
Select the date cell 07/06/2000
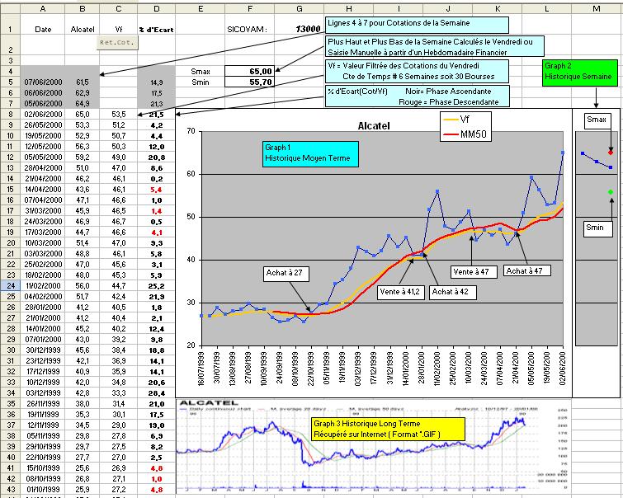(43, 82)
